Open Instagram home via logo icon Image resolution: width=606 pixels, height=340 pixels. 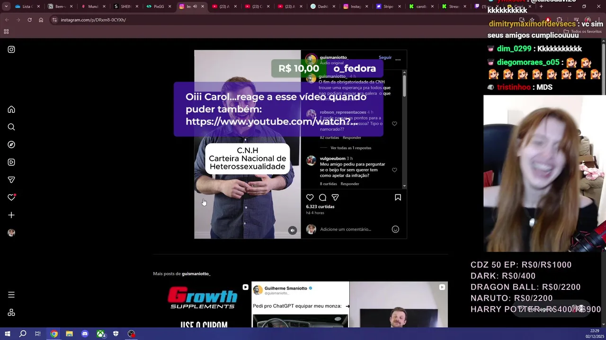11,49
